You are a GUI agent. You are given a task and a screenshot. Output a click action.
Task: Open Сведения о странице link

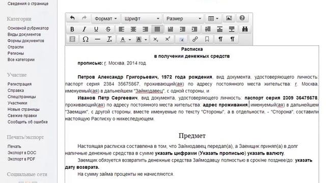pyautogui.click(x=28, y=4)
